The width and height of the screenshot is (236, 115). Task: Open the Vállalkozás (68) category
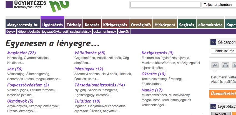pyautogui.click(x=90, y=53)
